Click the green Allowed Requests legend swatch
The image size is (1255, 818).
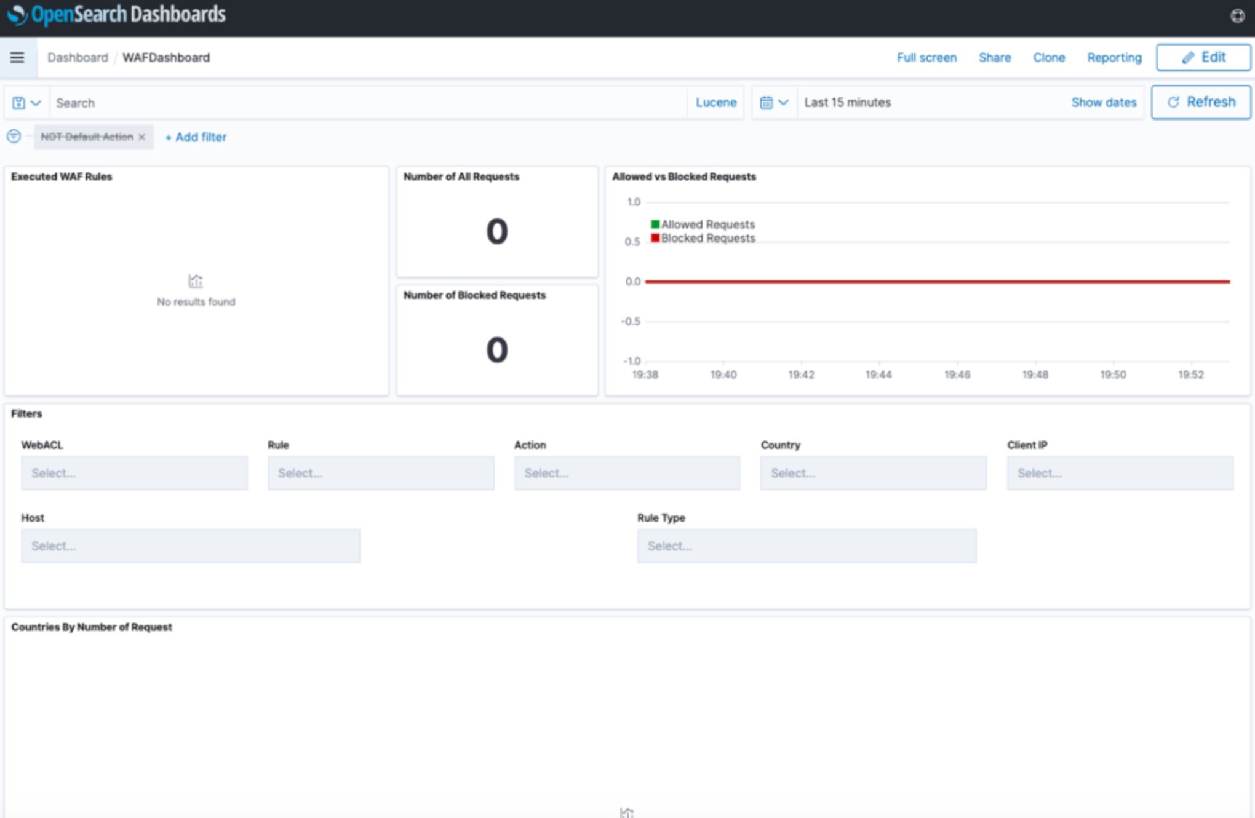(x=654, y=224)
